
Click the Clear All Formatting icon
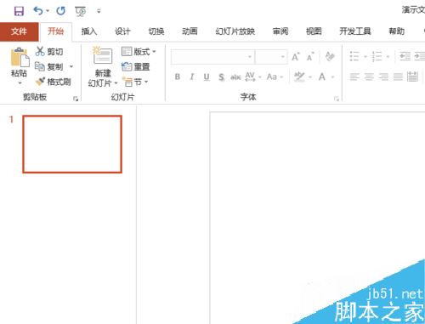coord(330,56)
